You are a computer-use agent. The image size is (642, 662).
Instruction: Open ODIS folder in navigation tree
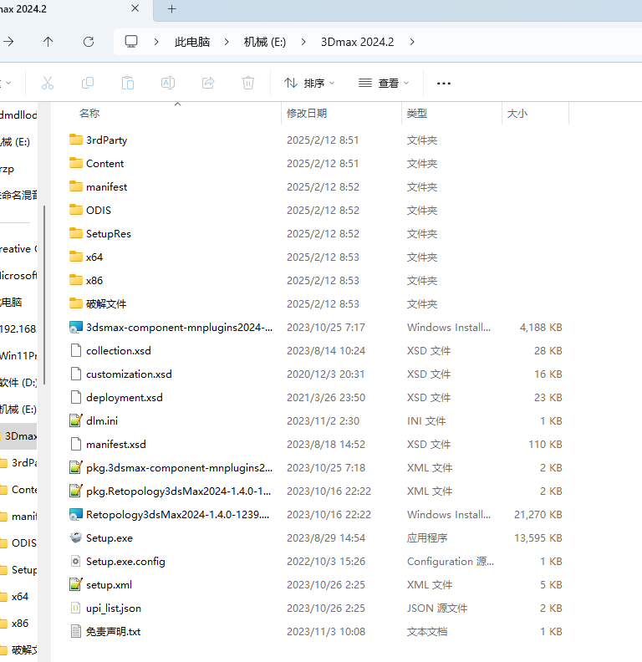[18, 543]
